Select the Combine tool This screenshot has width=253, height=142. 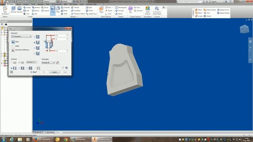tap(76, 11)
